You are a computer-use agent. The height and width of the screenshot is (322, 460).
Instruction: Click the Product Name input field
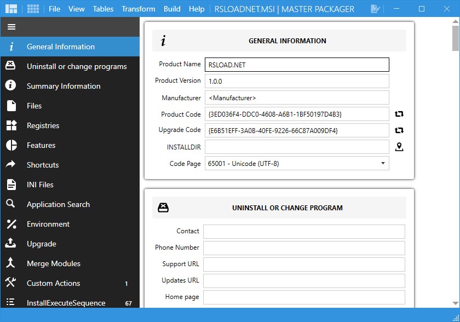point(297,65)
